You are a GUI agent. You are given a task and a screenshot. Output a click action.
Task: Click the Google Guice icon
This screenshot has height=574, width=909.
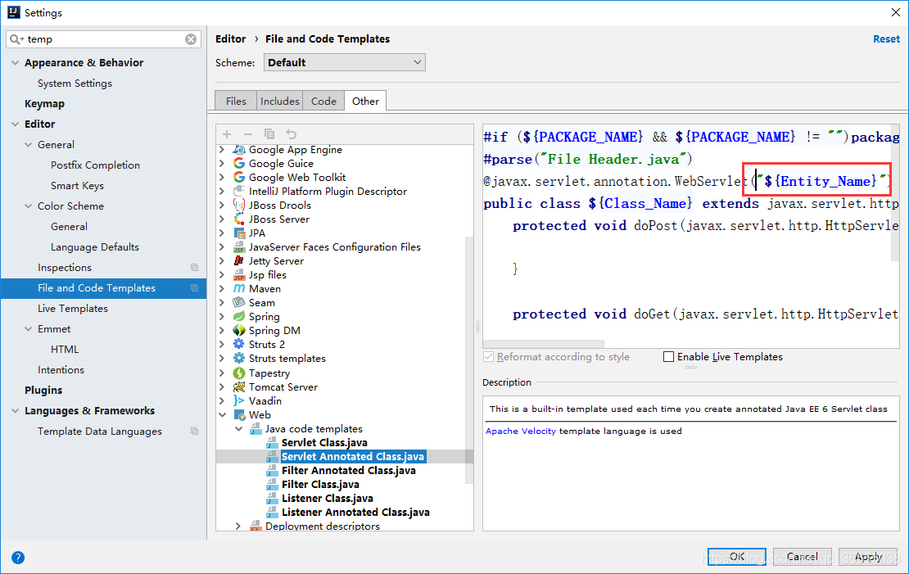tap(239, 164)
